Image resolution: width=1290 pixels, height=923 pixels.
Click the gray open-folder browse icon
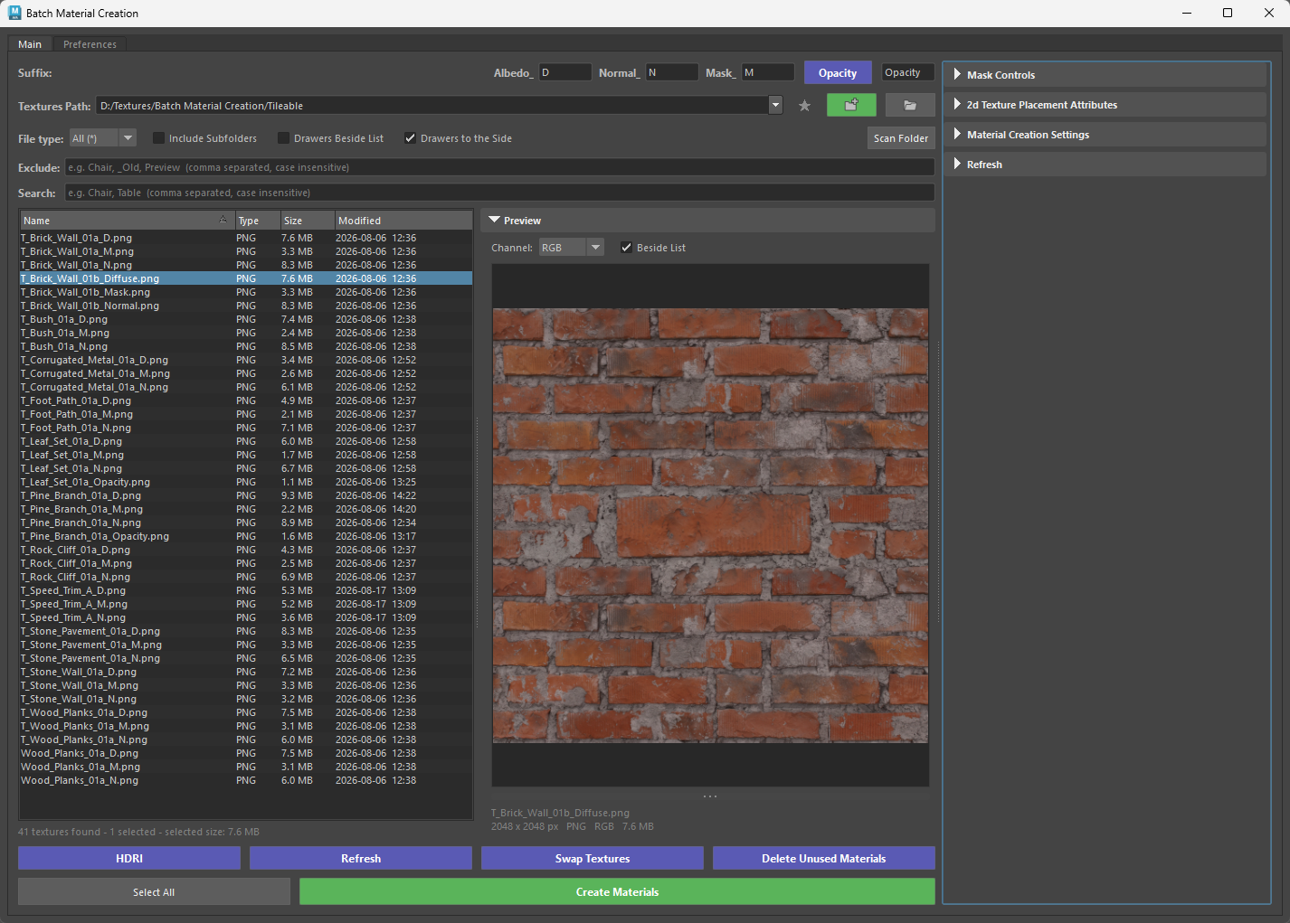tap(910, 105)
